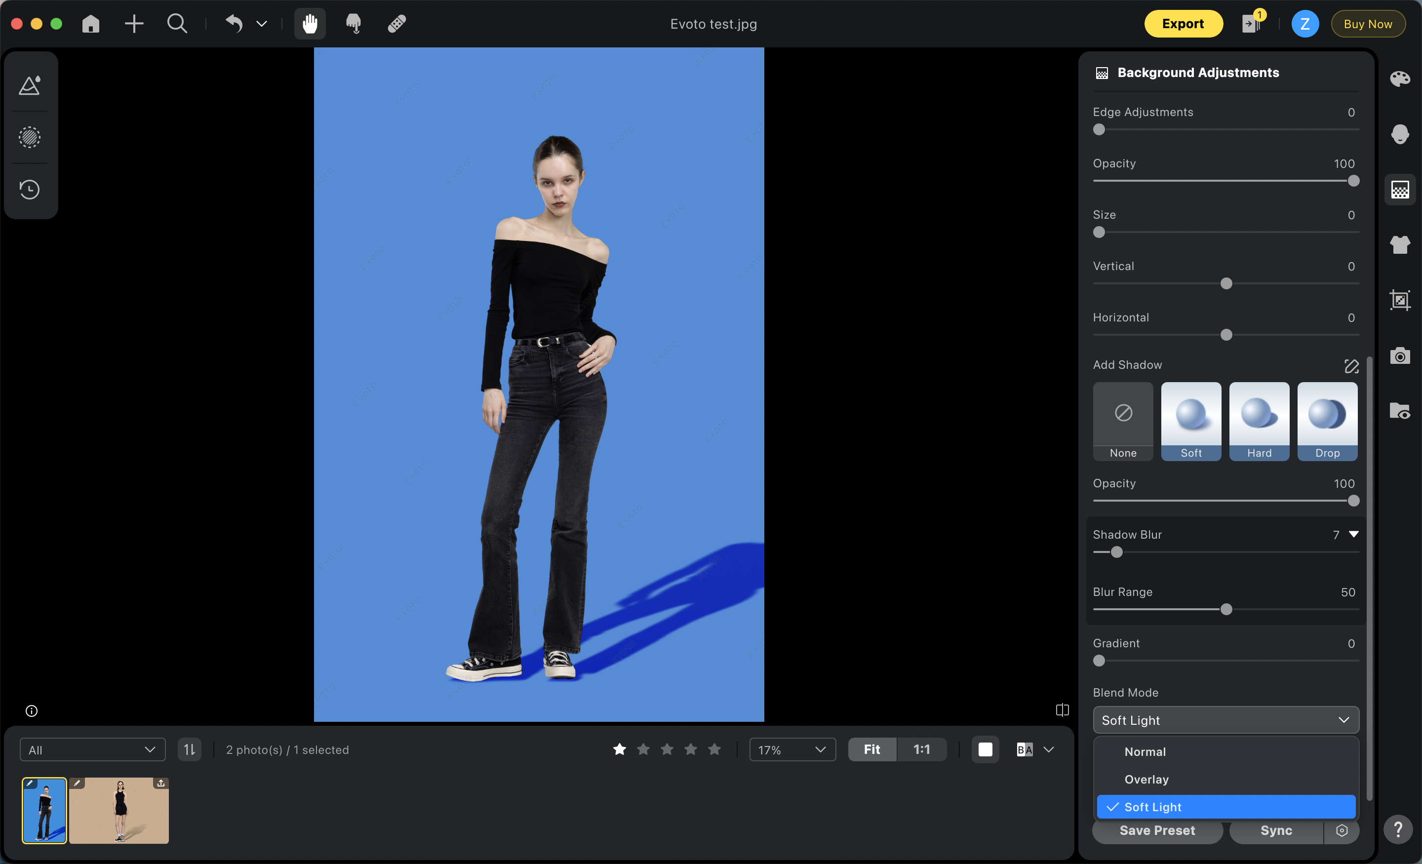Viewport: 1422px width, 864px height.
Task: Click the Horizontal slider handle
Action: tap(1226, 335)
